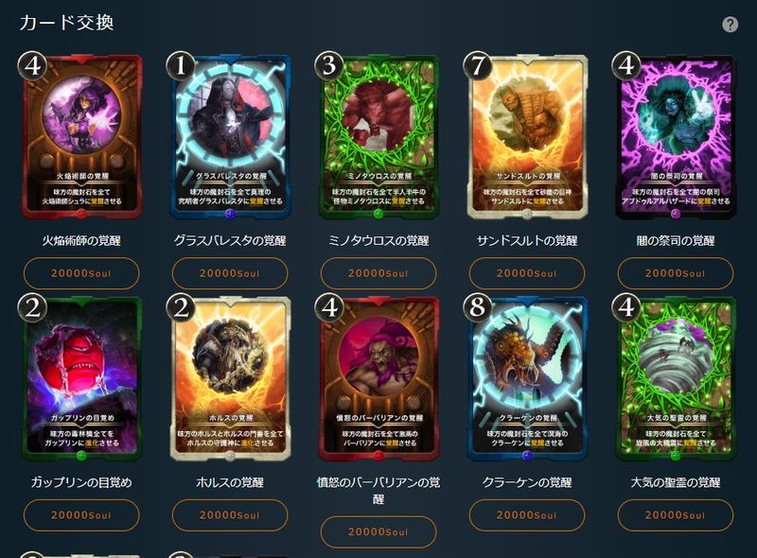Open the help question mark icon

coord(730,25)
